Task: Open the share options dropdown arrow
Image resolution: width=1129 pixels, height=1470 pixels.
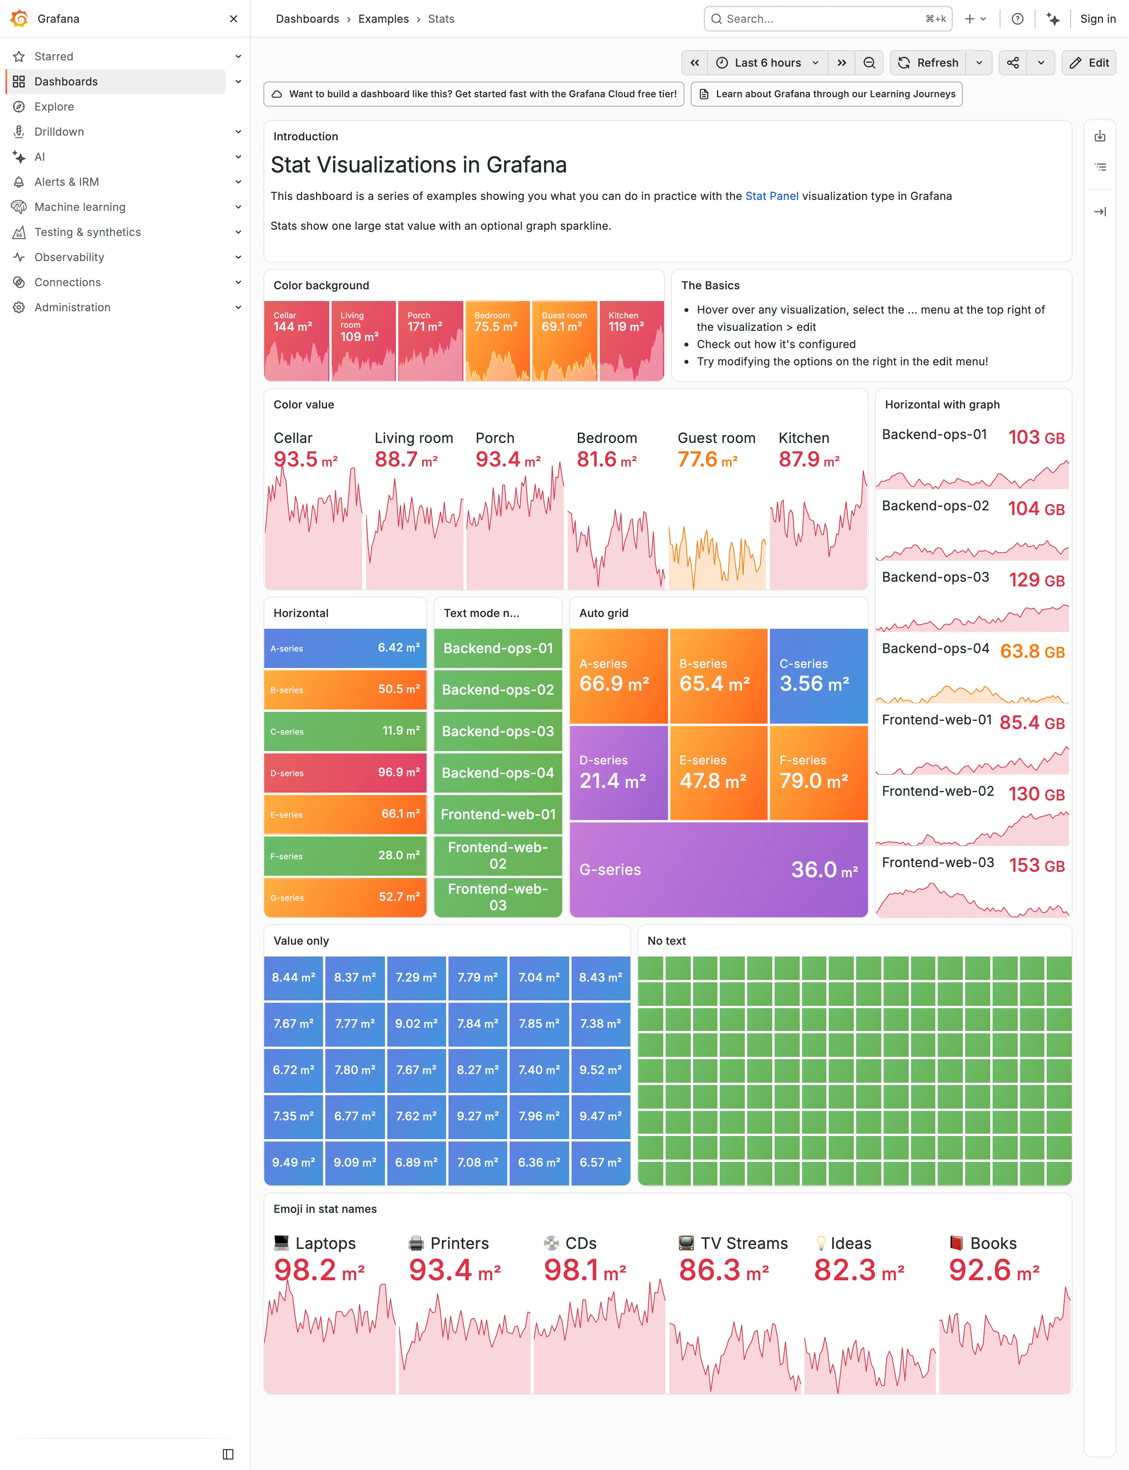Action: tap(1041, 62)
